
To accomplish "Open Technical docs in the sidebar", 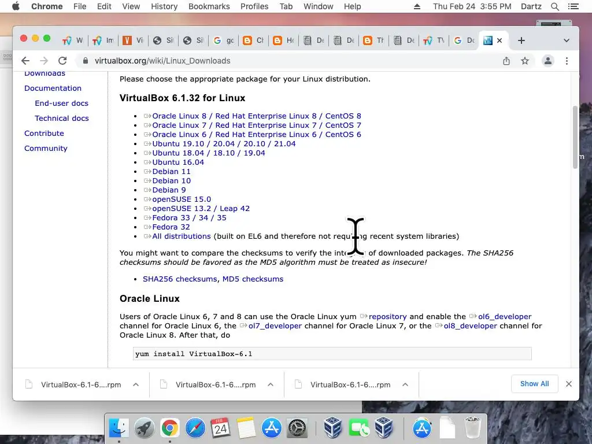I will tap(62, 118).
